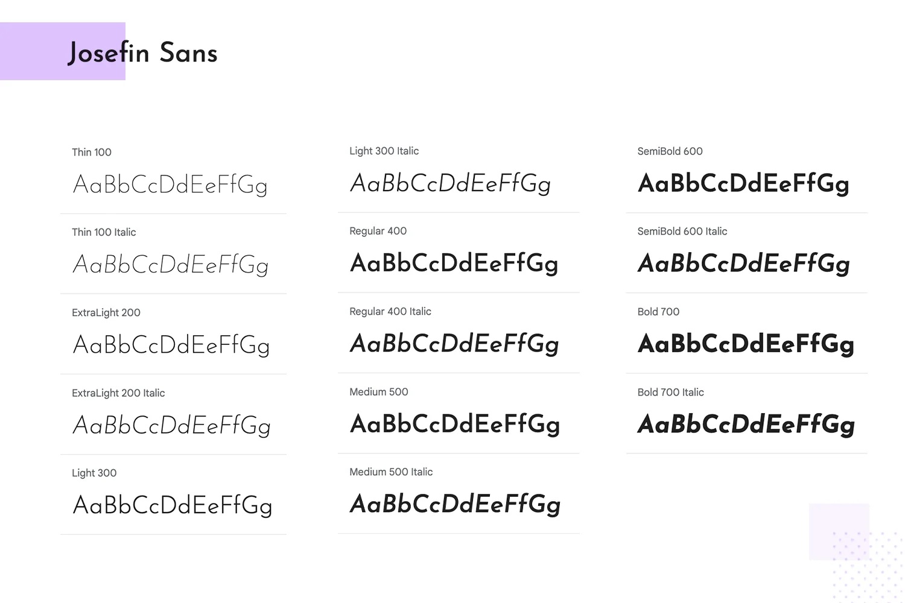Image resolution: width=905 pixels, height=603 pixels.
Task: Click the Medium 500 label
Action: click(x=379, y=392)
